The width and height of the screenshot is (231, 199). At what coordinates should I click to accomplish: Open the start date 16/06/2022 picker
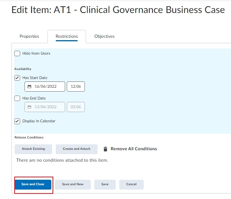[45, 87]
